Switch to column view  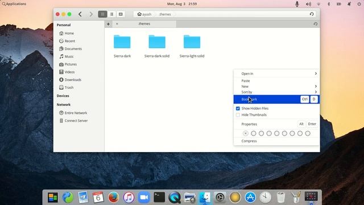(121, 14)
